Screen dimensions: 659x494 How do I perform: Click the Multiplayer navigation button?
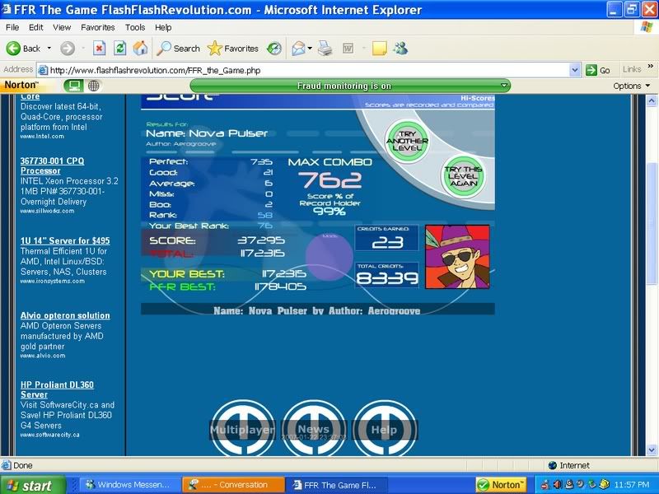click(241, 429)
